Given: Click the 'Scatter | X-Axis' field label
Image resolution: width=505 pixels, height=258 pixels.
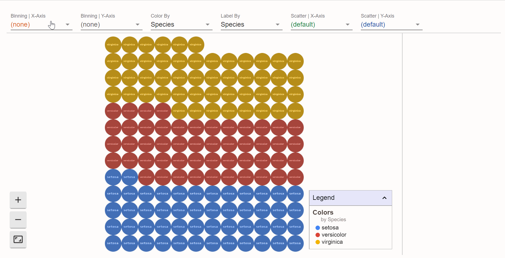Looking at the screenshot, I should [308, 16].
